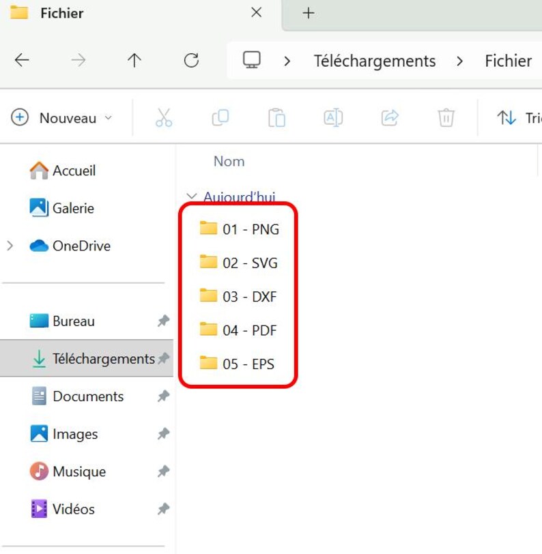The height and width of the screenshot is (554, 542).
Task: Select Téléchargements in the sidebar
Action: click(x=87, y=358)
